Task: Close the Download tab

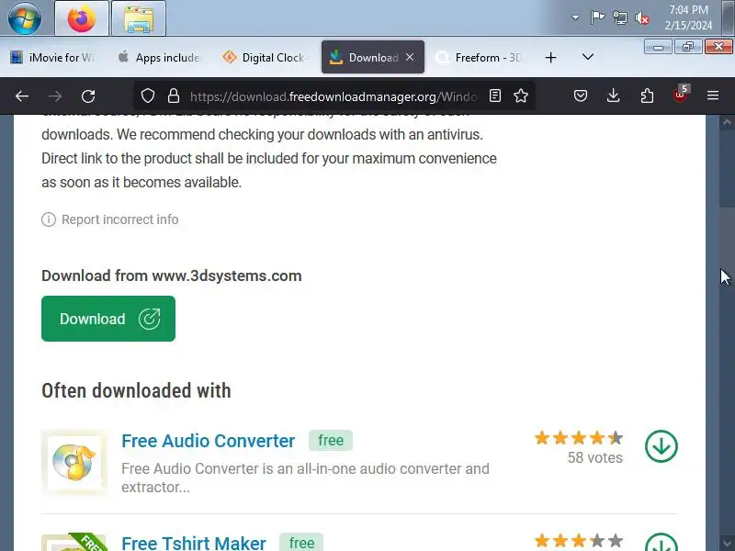Action: [x=410, y=57]
